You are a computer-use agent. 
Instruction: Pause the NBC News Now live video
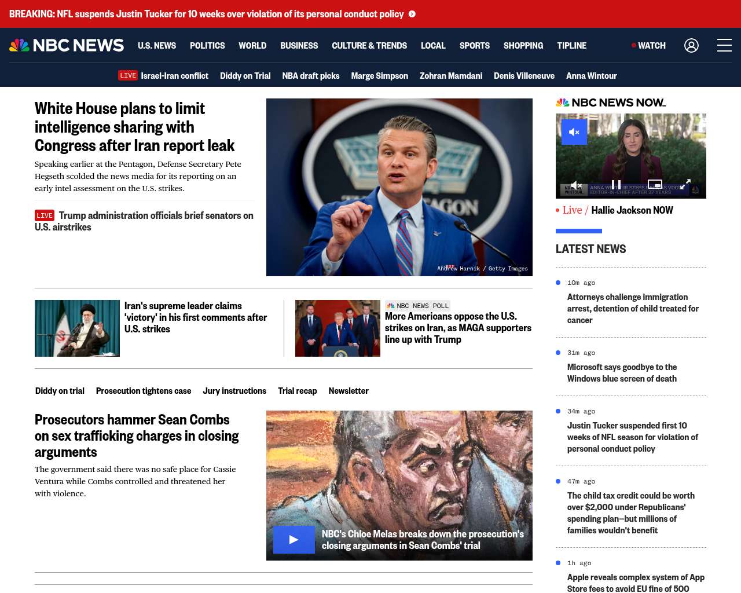616,185
